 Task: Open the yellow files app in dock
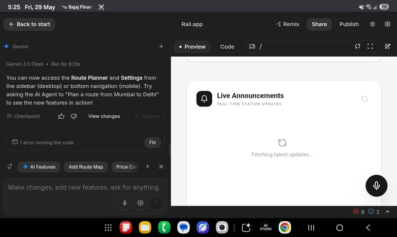click(145, 227)
